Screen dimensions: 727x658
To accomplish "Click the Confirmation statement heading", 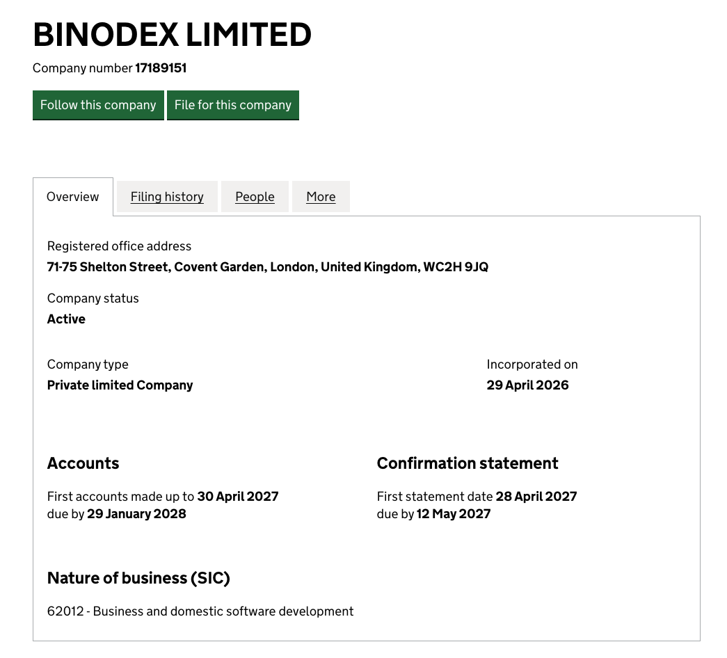I will point(468,463).
